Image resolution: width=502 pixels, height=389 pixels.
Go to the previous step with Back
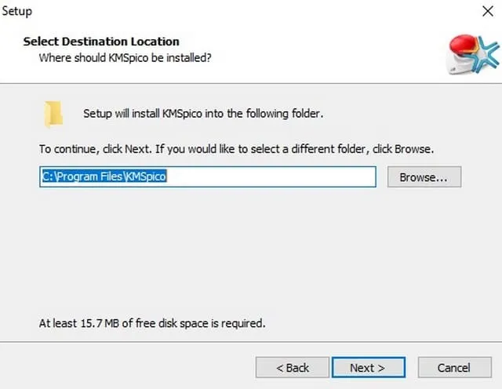pyautogui.click(x=293, y=368)
